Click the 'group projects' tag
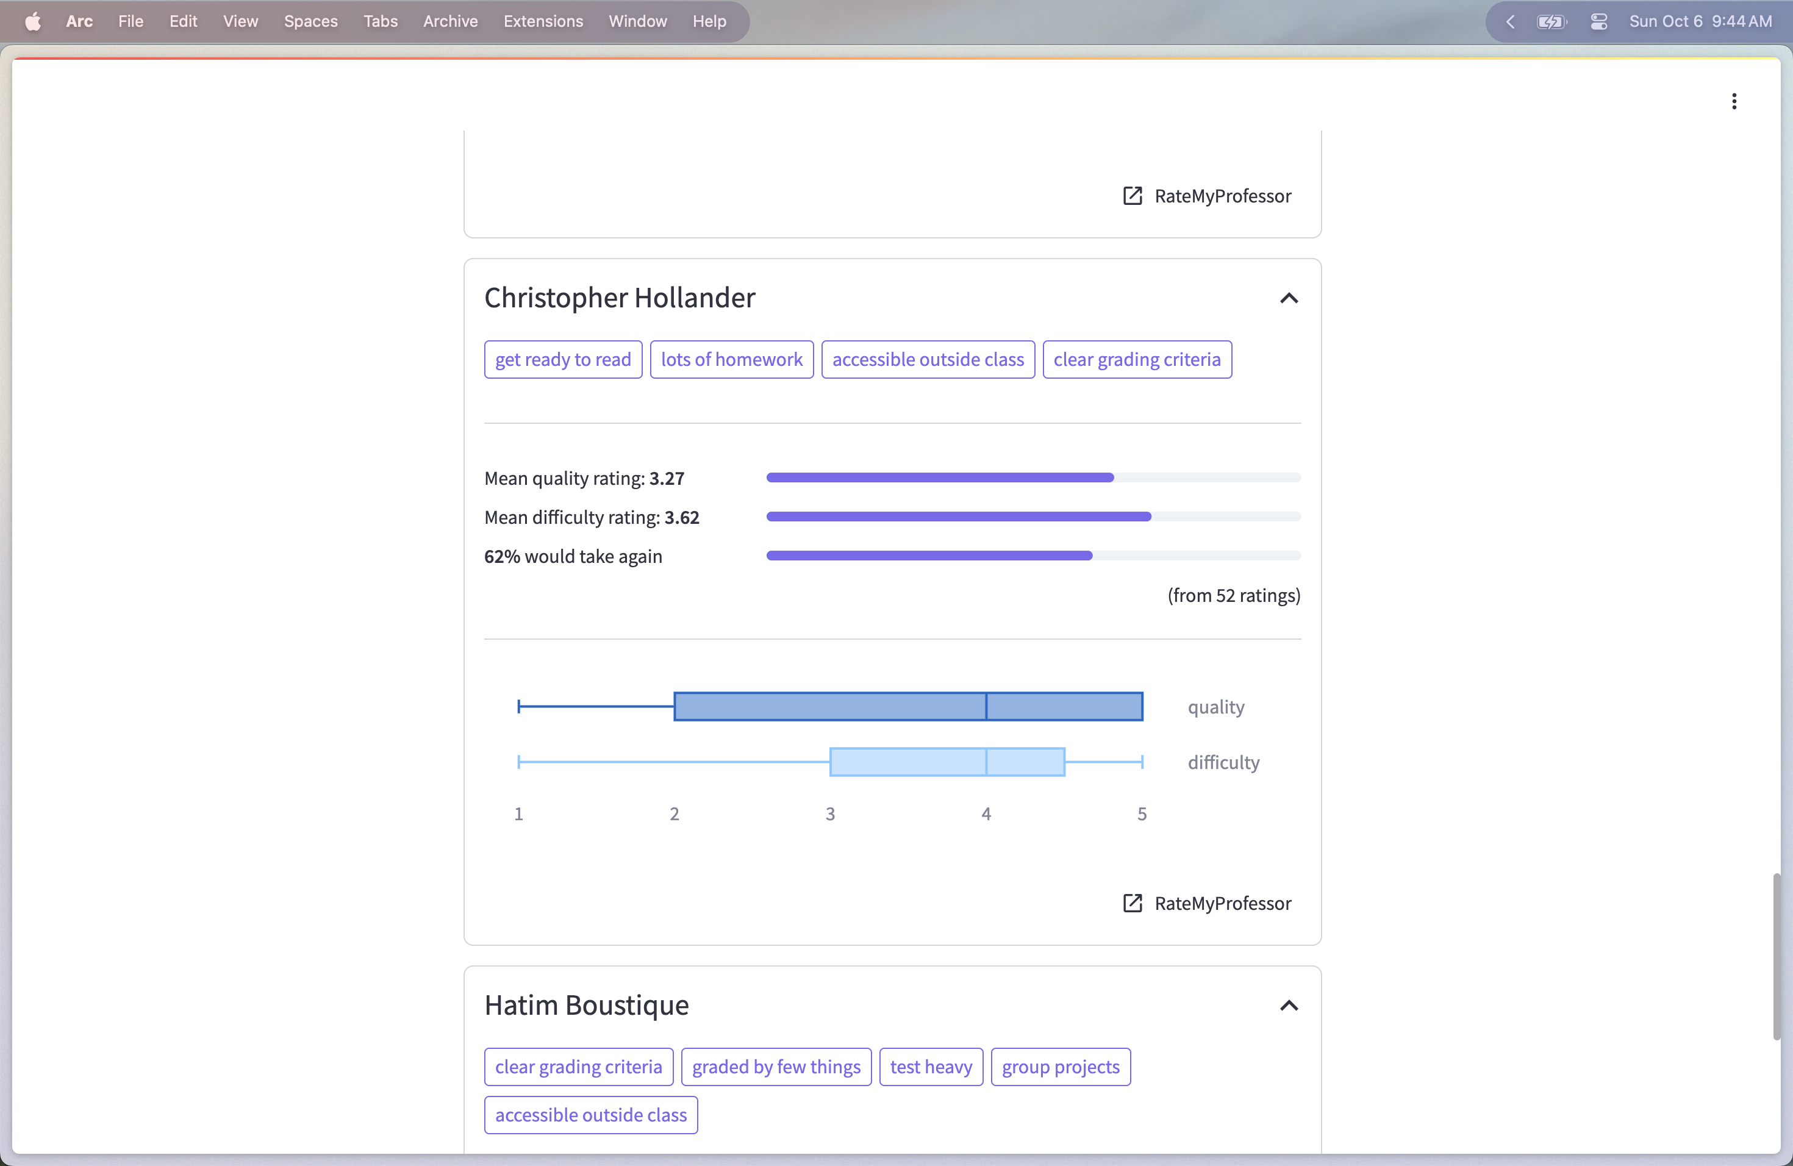The image size is (1793, 1166). tap(1060, 1067)
